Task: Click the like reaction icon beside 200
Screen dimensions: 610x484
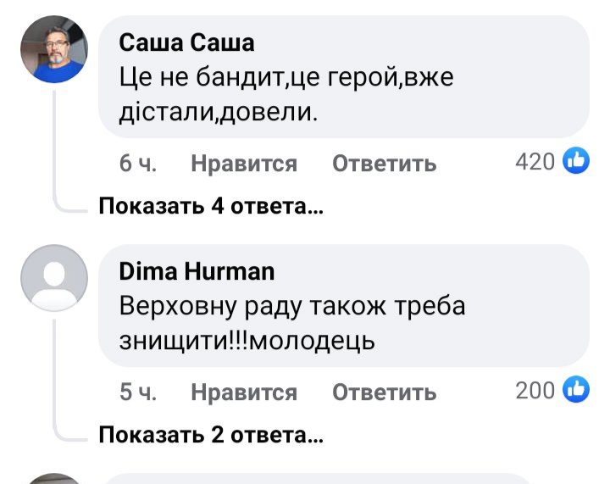Action: click(576, 391)
